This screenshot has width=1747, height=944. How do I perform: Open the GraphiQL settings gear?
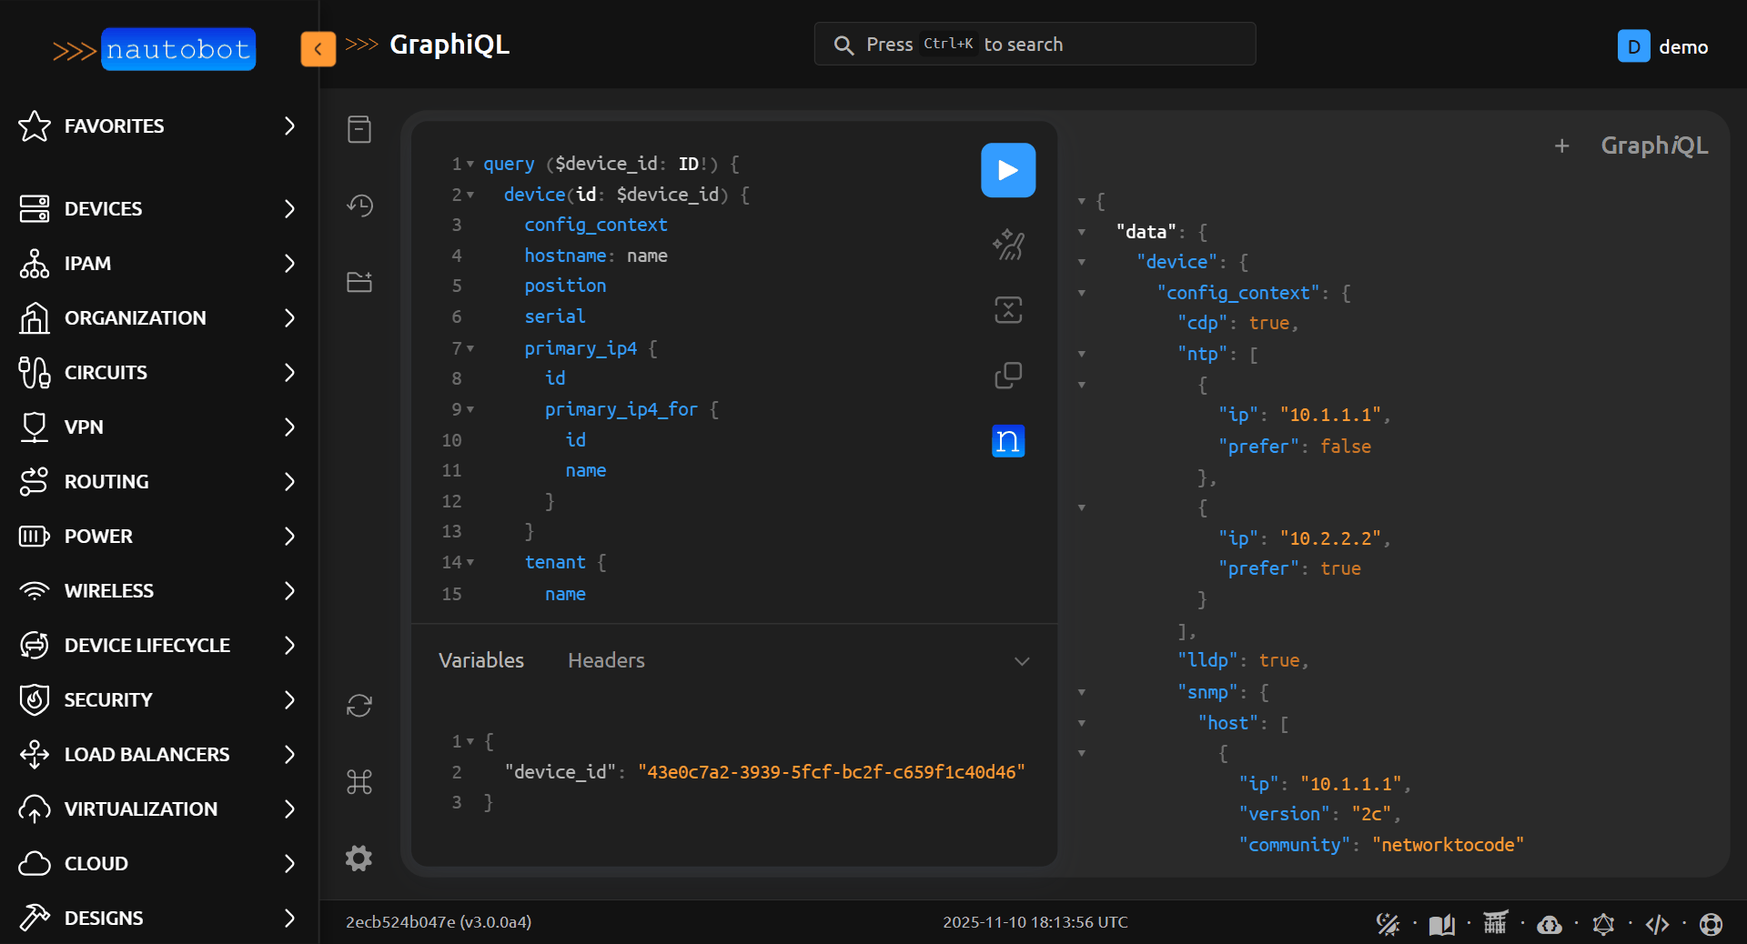pos(359,858)
